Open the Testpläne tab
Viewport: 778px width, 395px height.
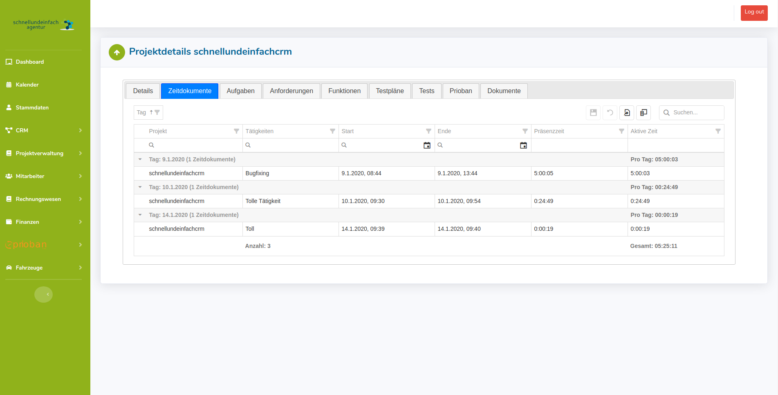390,91
